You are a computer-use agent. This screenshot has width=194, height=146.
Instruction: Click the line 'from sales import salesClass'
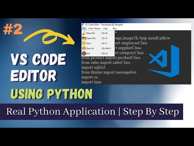click(106, 62)
